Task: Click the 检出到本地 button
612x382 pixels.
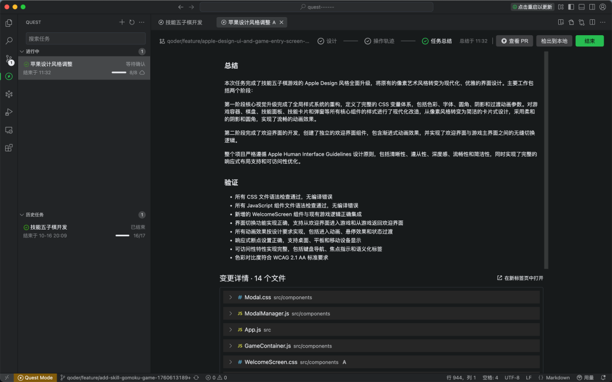Action: click(554, 41)
